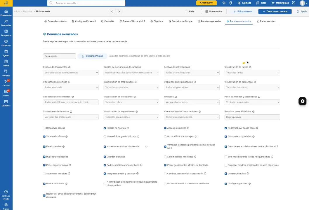Switch to Datos de contacto tab
Screen dimensions: 309x210
(x=55, y=21)
